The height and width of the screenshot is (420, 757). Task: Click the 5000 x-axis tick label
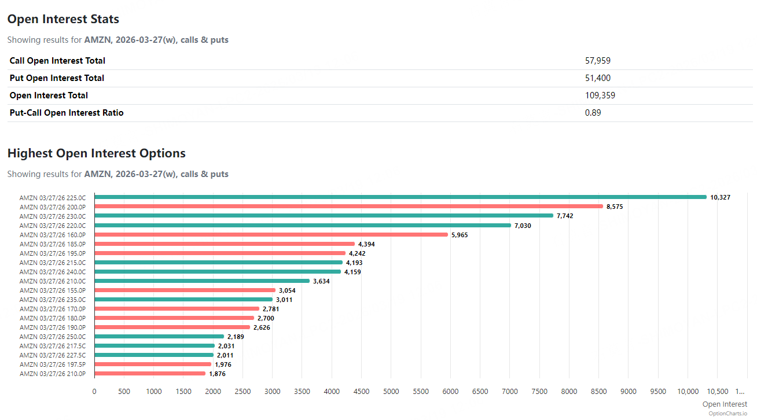click(x=391, y=392)
